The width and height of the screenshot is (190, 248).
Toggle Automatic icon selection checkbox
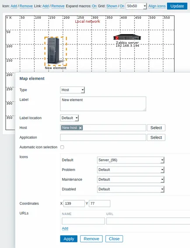coord(62,147)
